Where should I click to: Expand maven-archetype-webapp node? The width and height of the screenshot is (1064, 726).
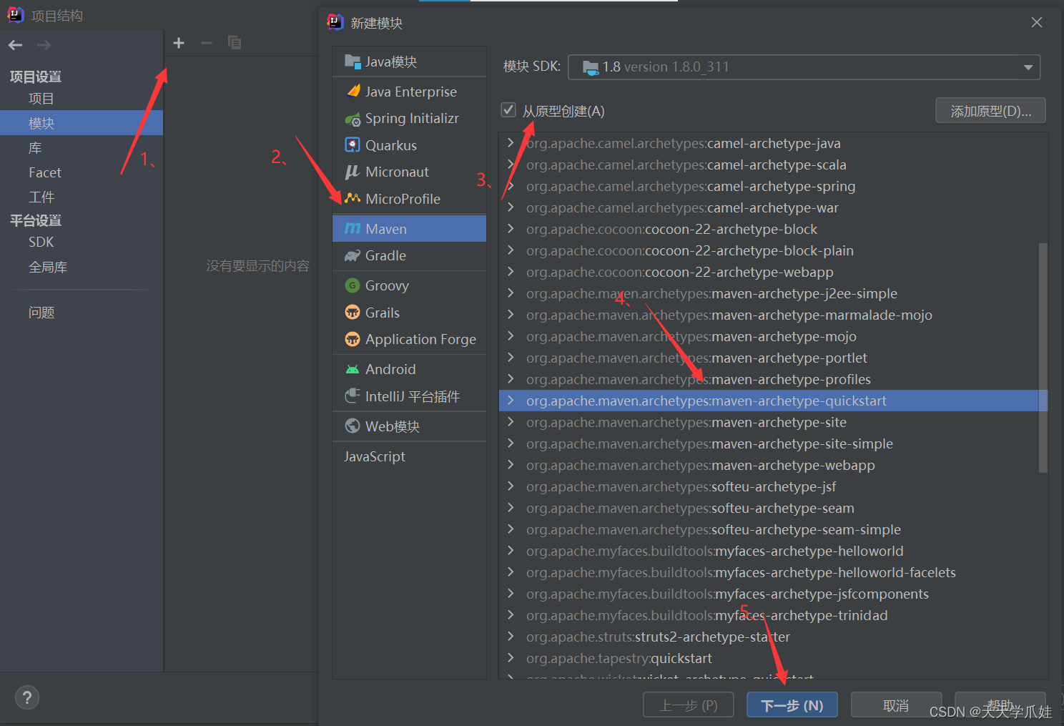coord(511,465)
